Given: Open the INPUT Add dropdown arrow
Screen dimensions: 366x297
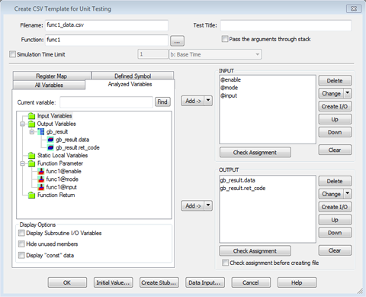Looking at the screenshot, I should click(208, 101).
